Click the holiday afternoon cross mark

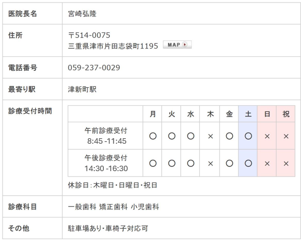click(286, 164)
